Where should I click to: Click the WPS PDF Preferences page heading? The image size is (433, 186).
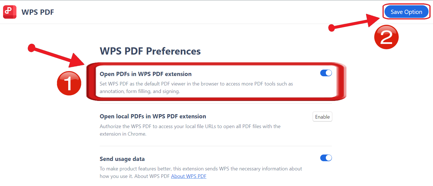tap(150, 51)
